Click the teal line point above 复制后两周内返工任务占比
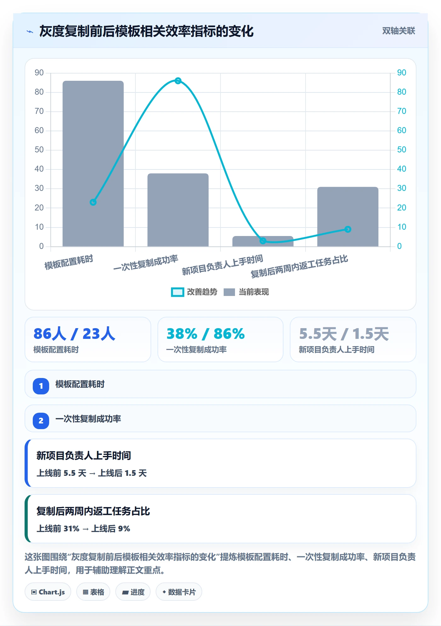This screenshot has height=626, width=441. (348, 229)
